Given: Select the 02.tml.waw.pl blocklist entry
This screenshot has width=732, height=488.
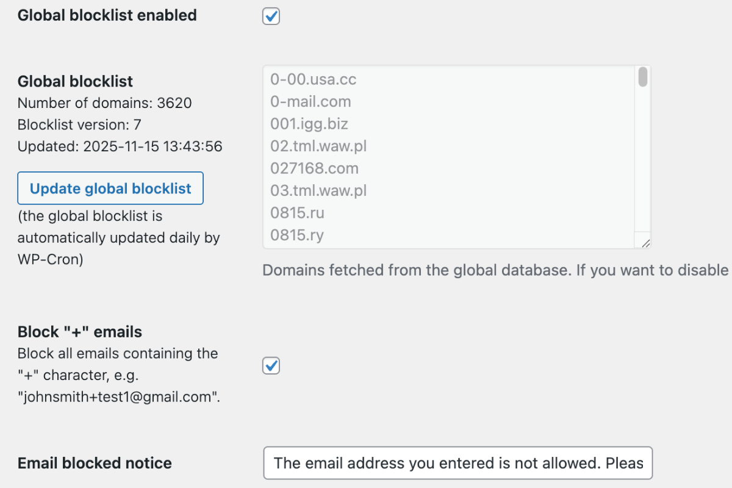Looking at the screenshot, I should (318, 146).
